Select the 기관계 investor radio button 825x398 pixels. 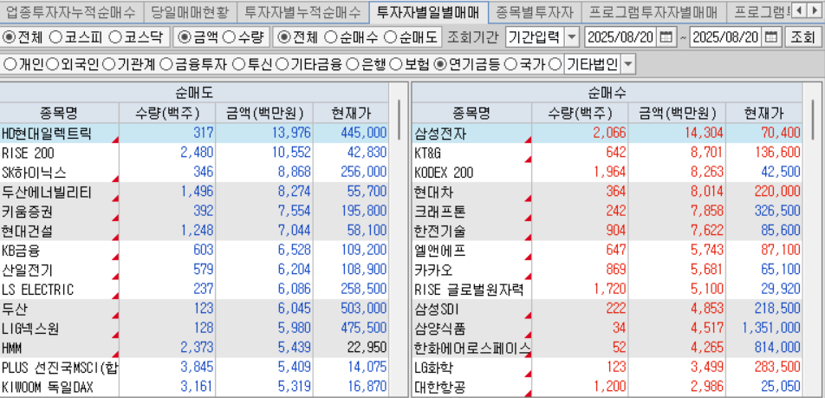[108, 65]
